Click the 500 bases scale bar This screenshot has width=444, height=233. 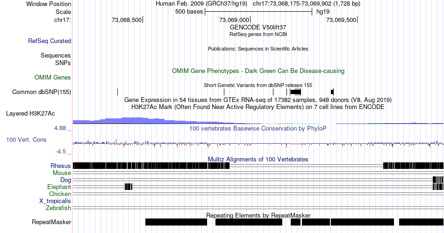pyautogui.click(x=258, y=12)
